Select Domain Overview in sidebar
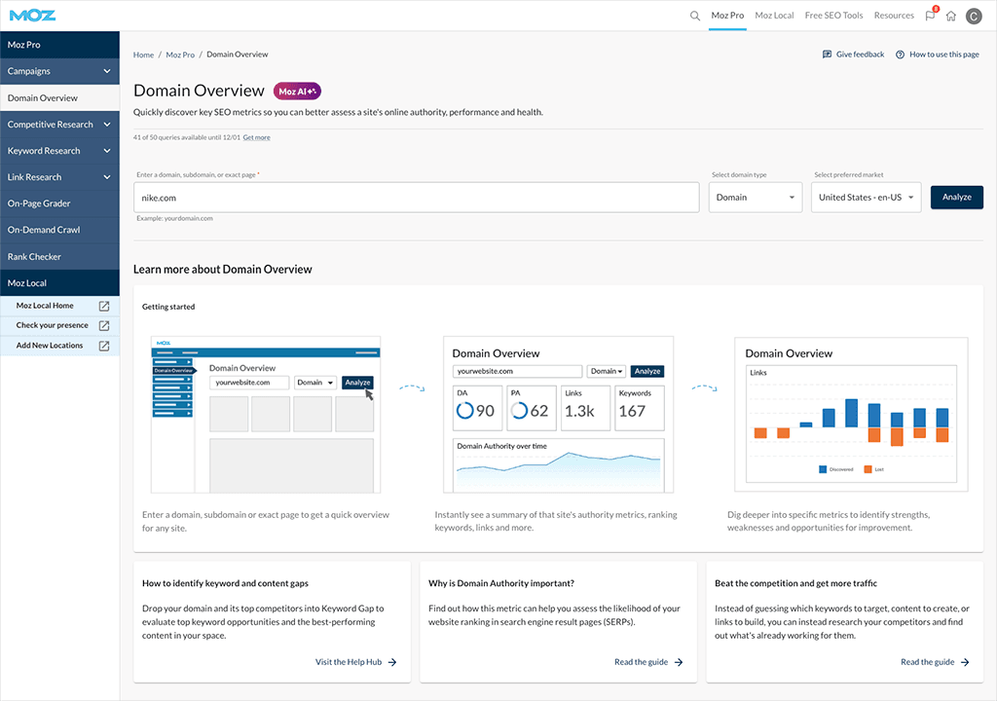Screen dimensions: 997x701 [x=59, y=98]
